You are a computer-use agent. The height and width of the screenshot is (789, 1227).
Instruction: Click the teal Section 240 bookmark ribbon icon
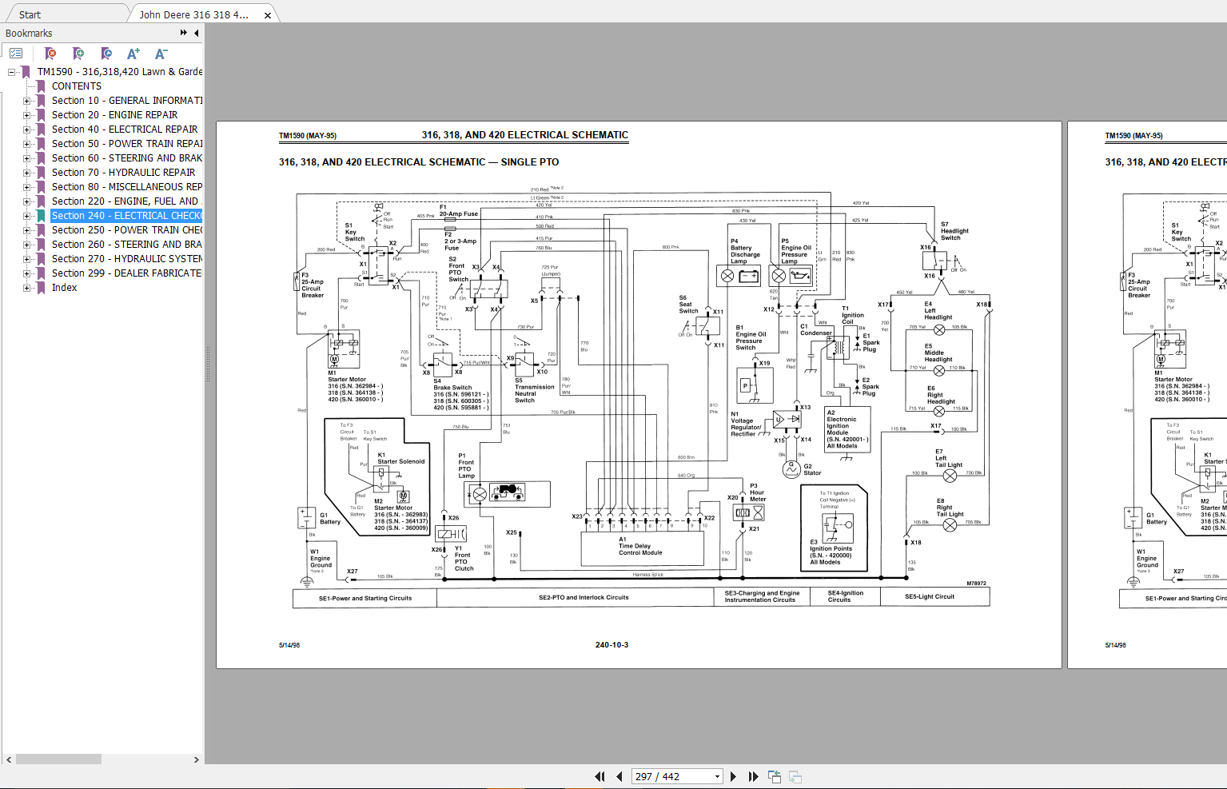[x=41, y=216]
